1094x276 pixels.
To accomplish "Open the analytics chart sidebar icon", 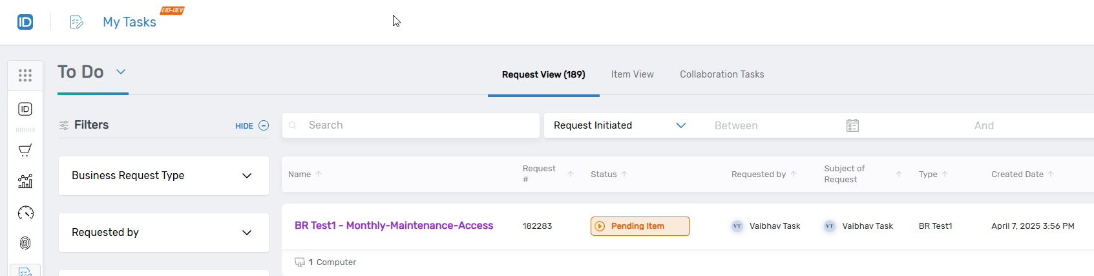I will click(25, 182).
